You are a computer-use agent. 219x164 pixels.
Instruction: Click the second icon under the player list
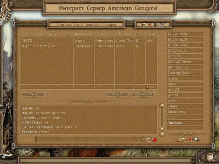[x=184, y=140]
